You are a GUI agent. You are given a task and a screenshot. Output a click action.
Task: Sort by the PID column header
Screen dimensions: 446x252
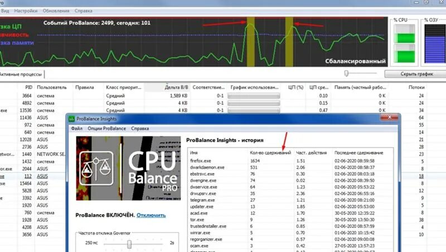click(x=28, y=88)
